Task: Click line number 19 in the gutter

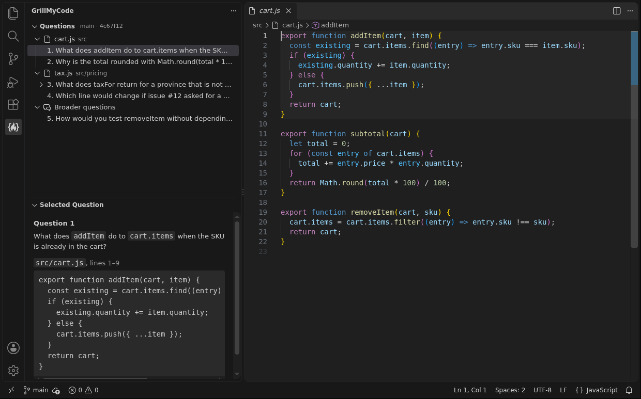Action: pyautogui.click(x=263, y=212)
